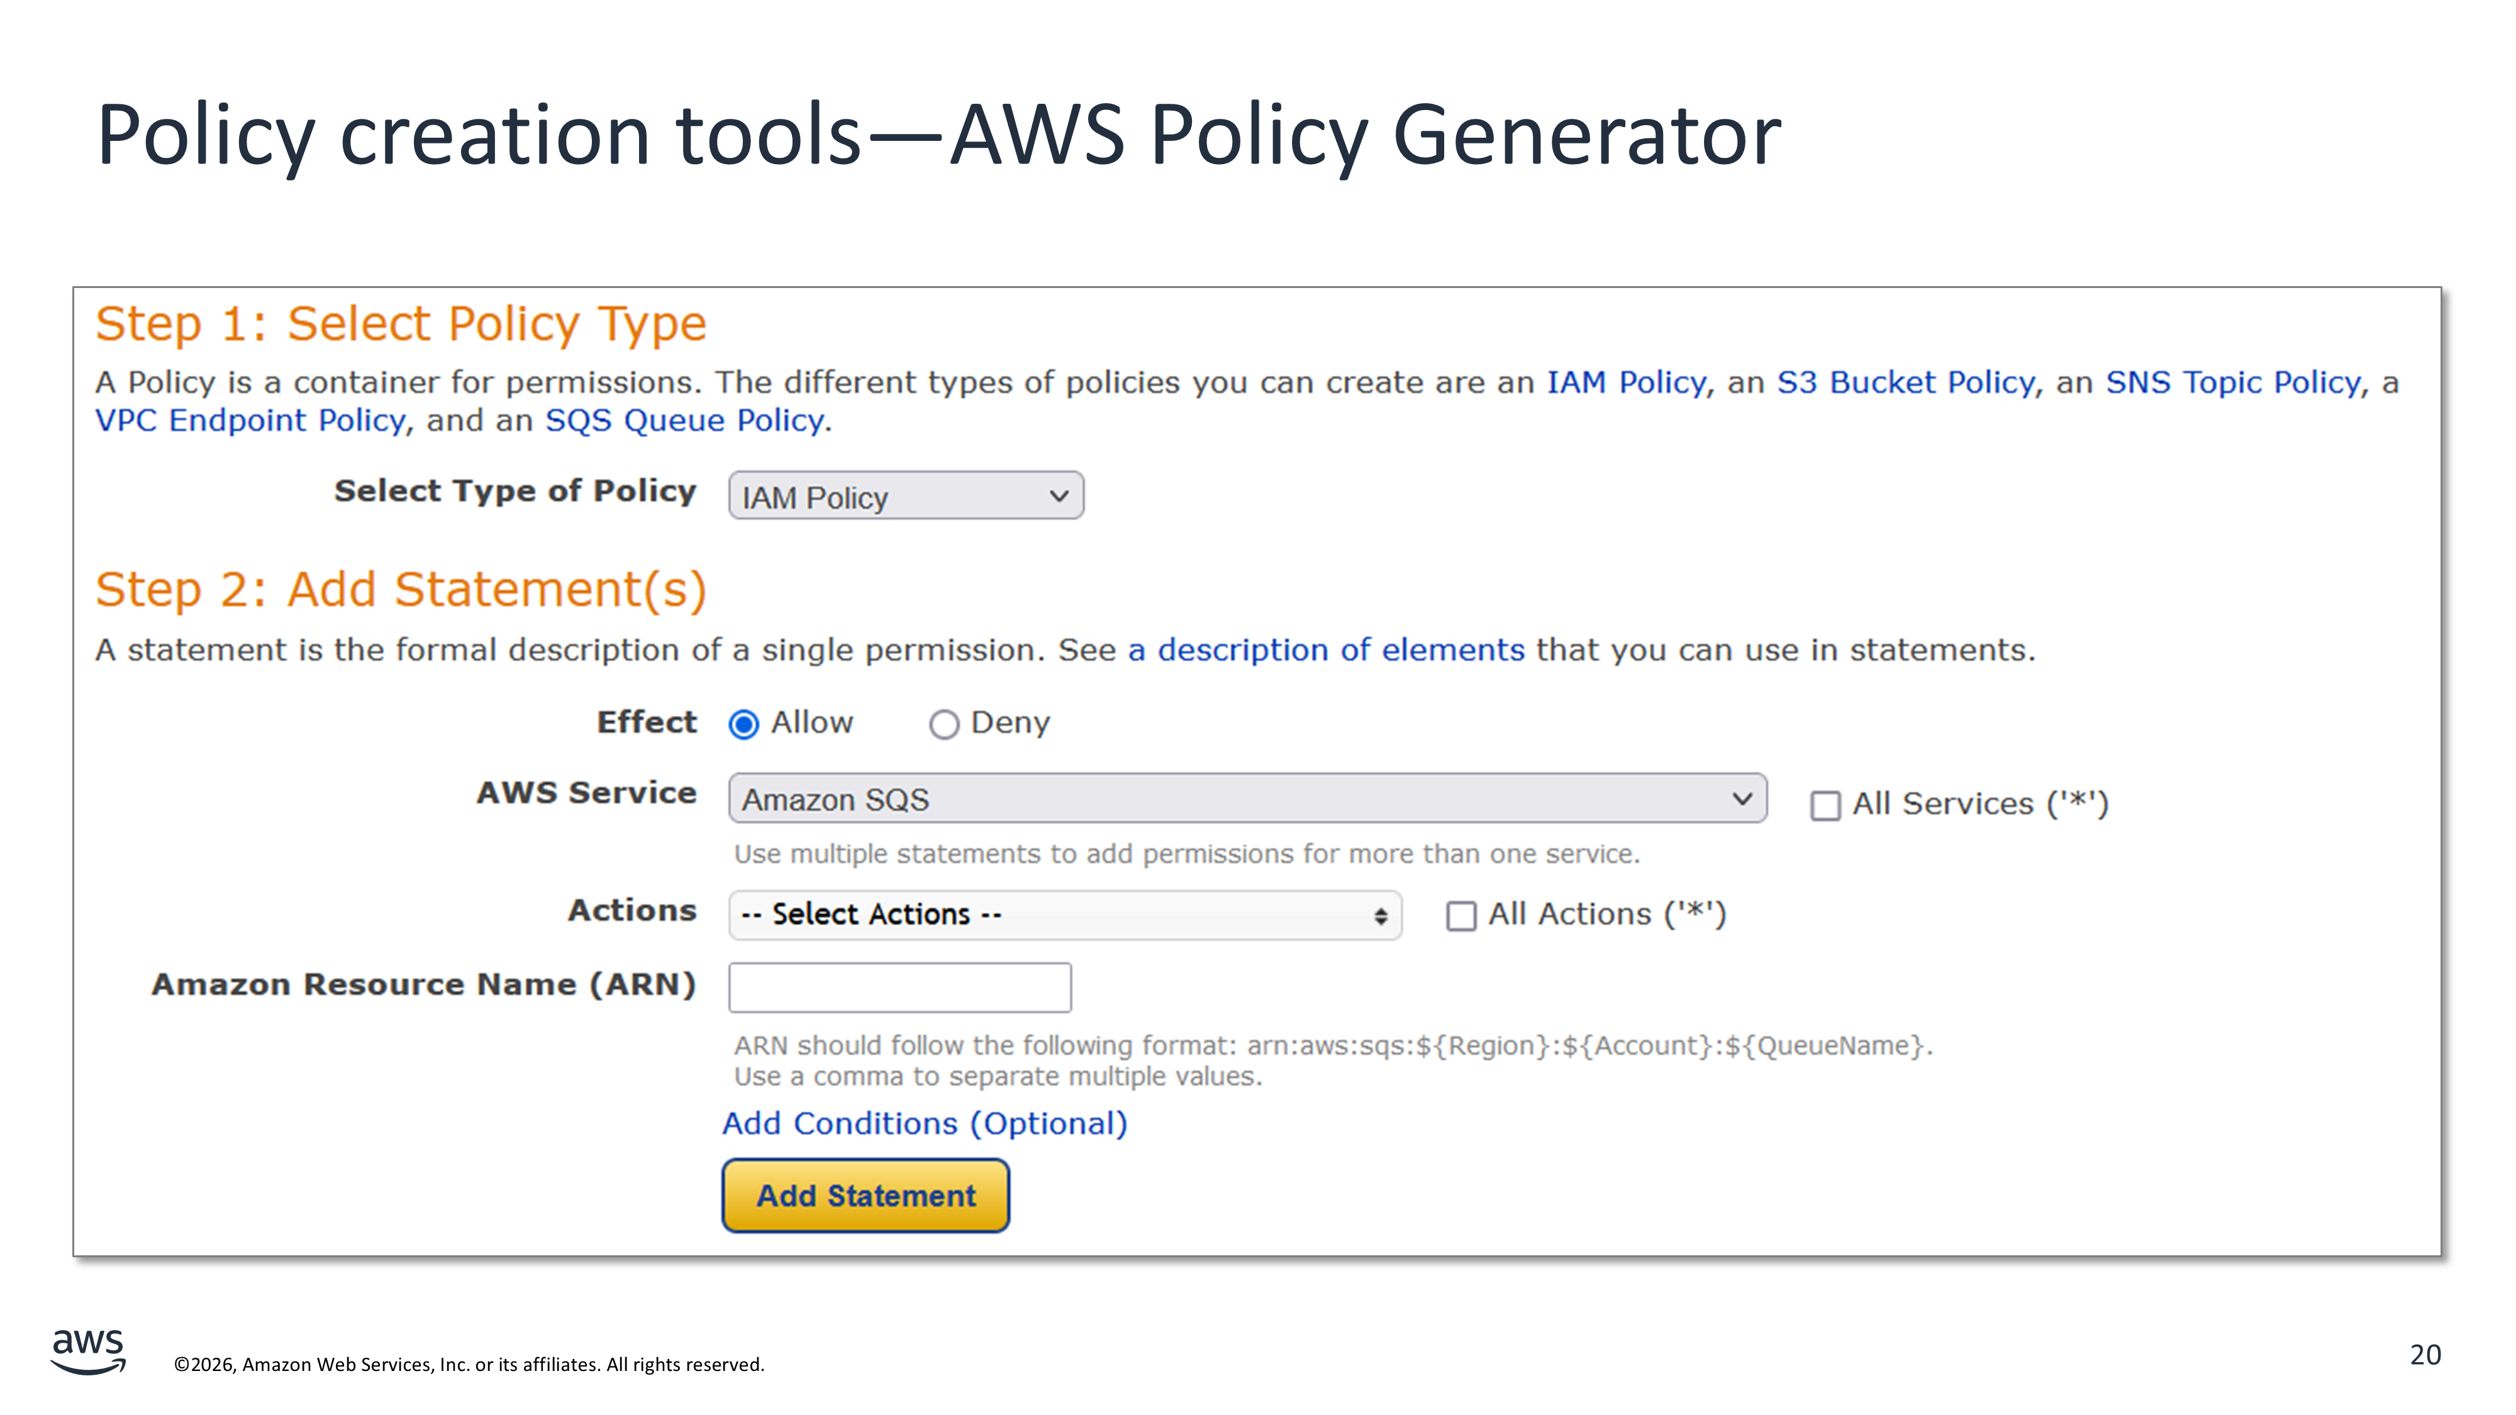Follow the SNS Topic Policy link

pos(2232,382)
